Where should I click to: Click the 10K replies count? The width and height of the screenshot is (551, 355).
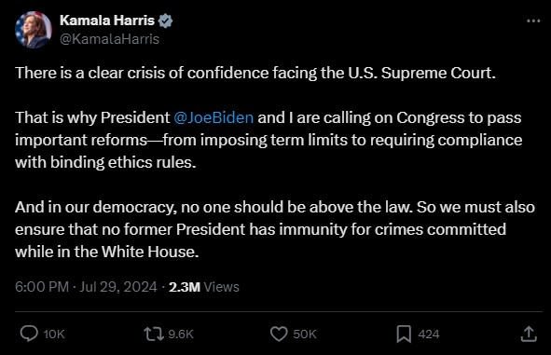click(54, 334)
